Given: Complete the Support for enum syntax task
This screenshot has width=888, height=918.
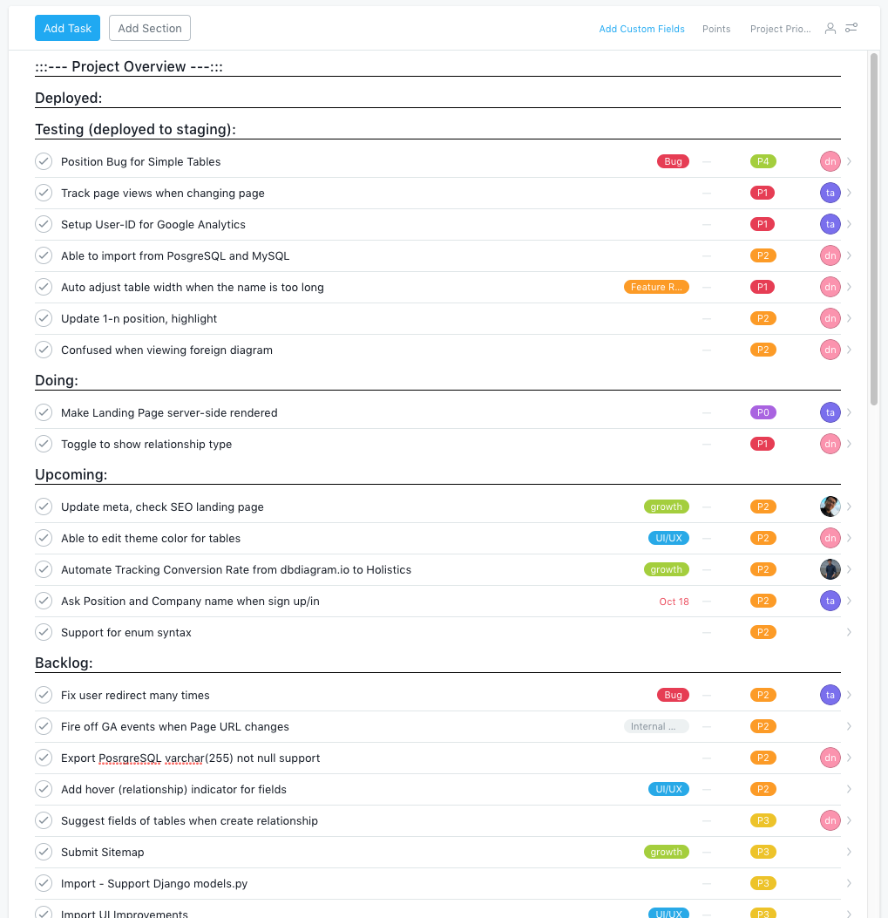Looking at the screenshot, I should [44, 632].
